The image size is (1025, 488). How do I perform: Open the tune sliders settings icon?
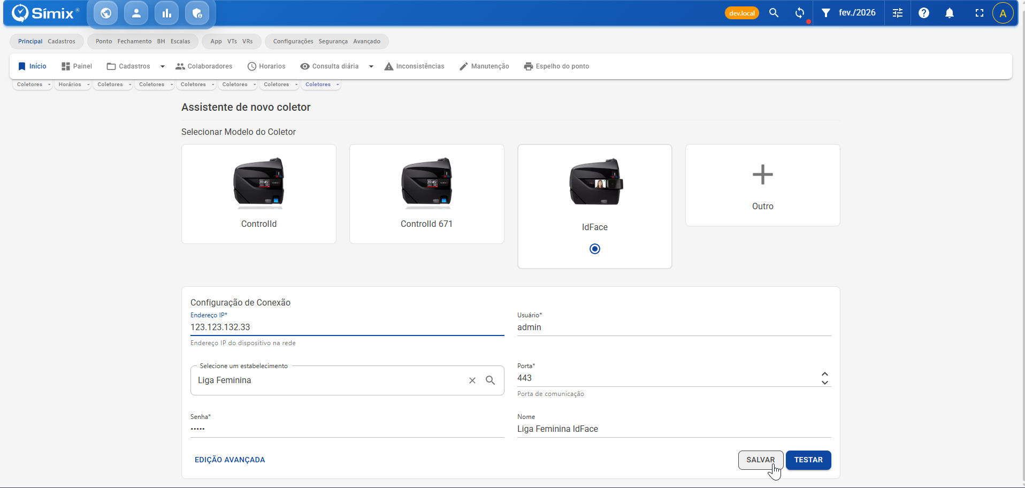898,13
